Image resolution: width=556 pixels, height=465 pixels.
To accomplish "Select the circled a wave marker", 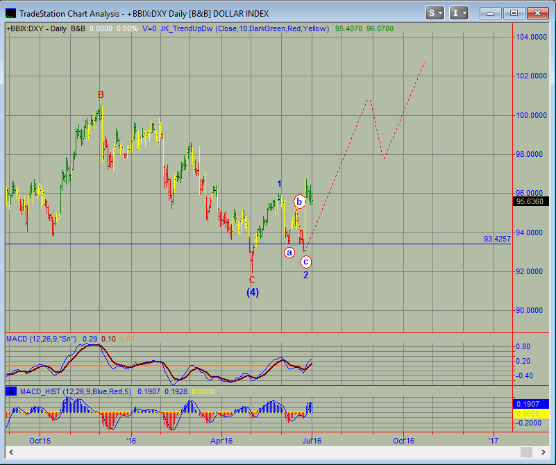I will [289, 253].
